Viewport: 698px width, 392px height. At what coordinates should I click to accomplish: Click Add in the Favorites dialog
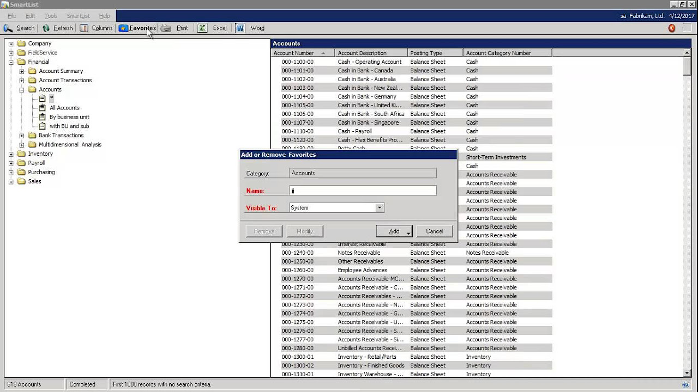[x=394, y=231]
